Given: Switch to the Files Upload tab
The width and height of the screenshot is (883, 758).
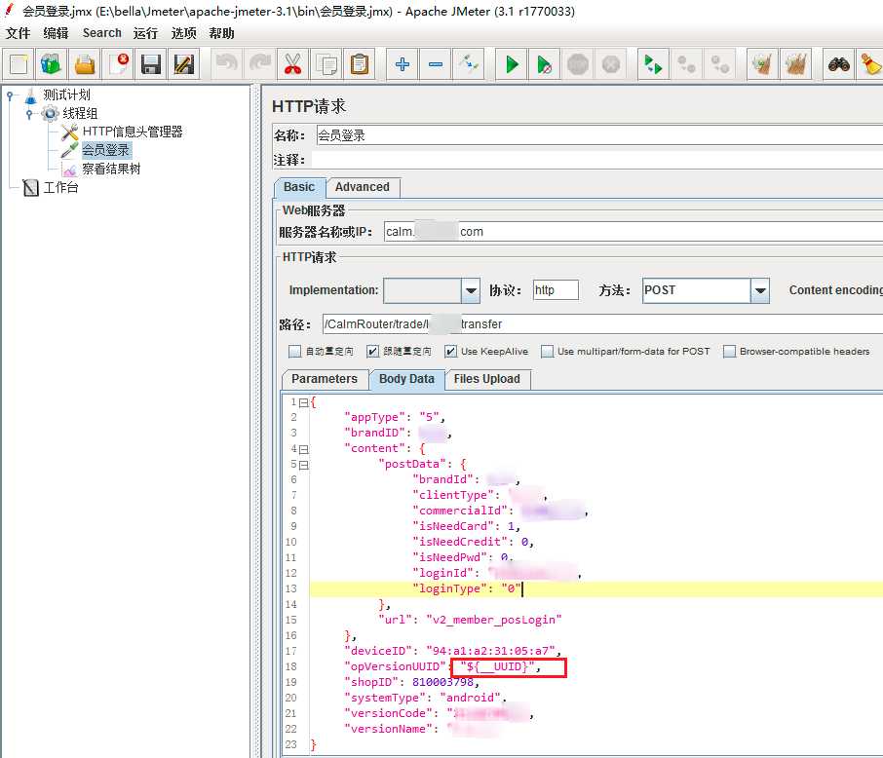Looking at the screenshot, I should pyautogui.click(x=487, y=379).
